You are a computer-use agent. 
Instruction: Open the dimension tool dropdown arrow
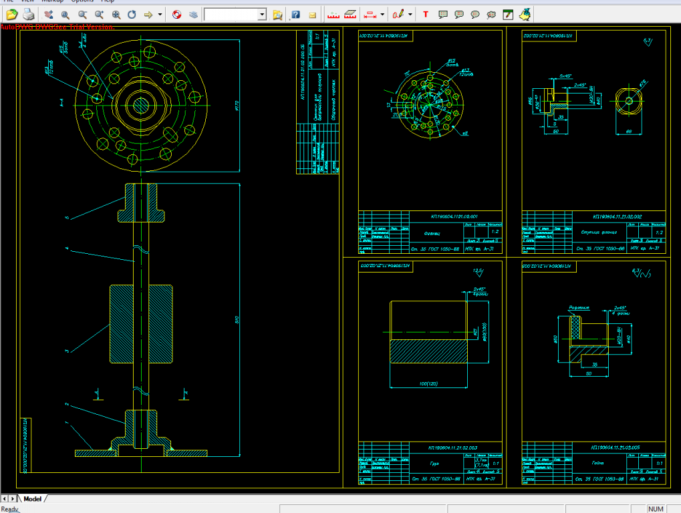(x=382, y=14)
